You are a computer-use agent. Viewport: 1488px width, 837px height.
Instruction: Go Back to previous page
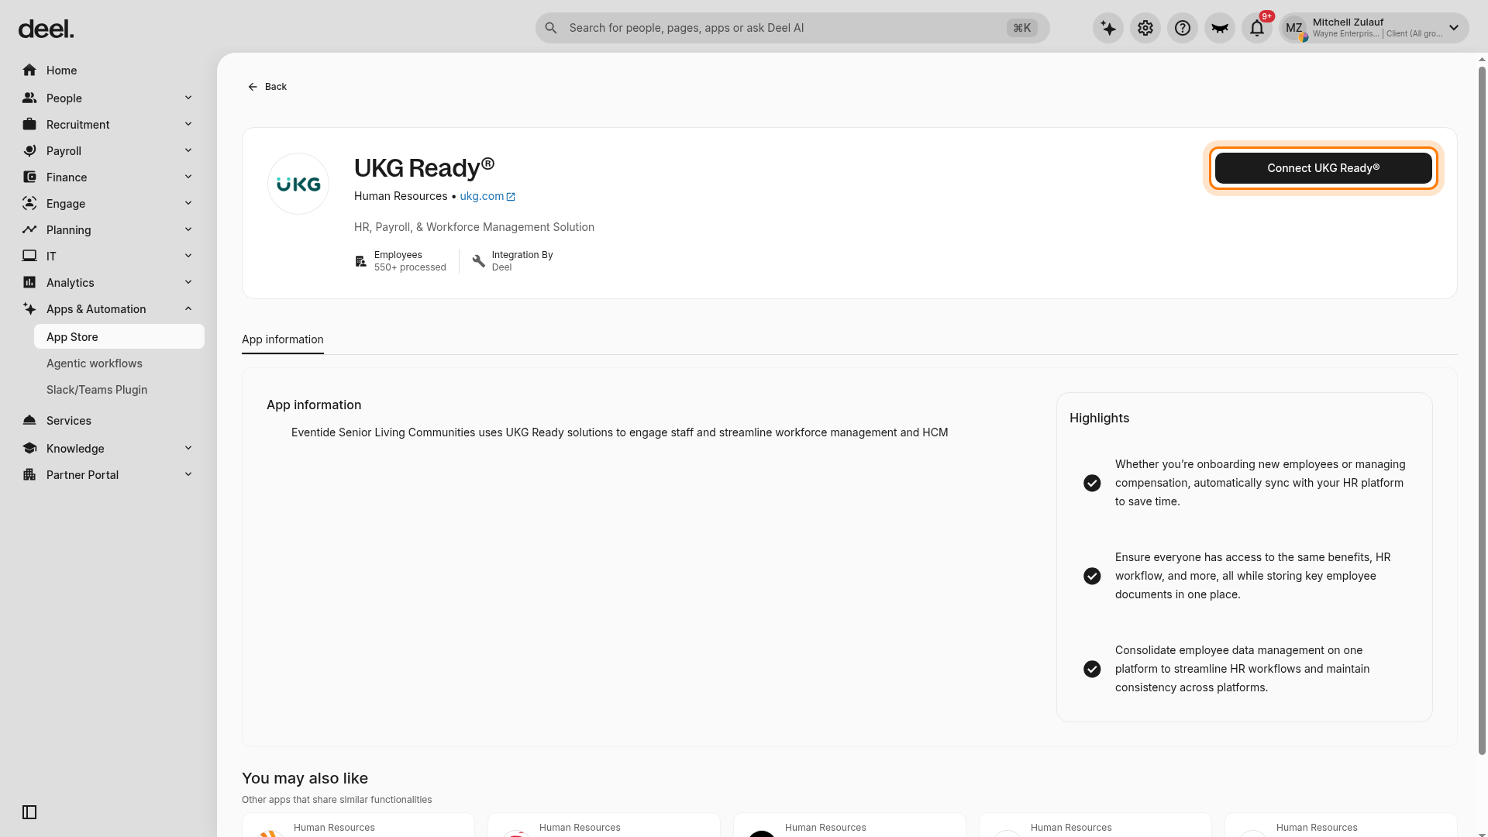pyautogui.click(x=267, y=87)
